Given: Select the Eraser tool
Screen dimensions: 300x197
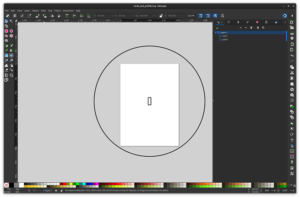Looking at the screenshot, I should pyautogui.click(x=7, y=70).
